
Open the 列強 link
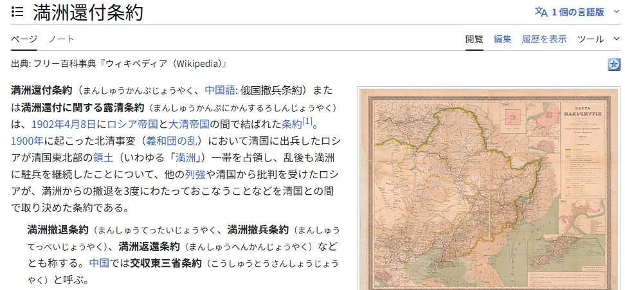(x=195, y=174)
